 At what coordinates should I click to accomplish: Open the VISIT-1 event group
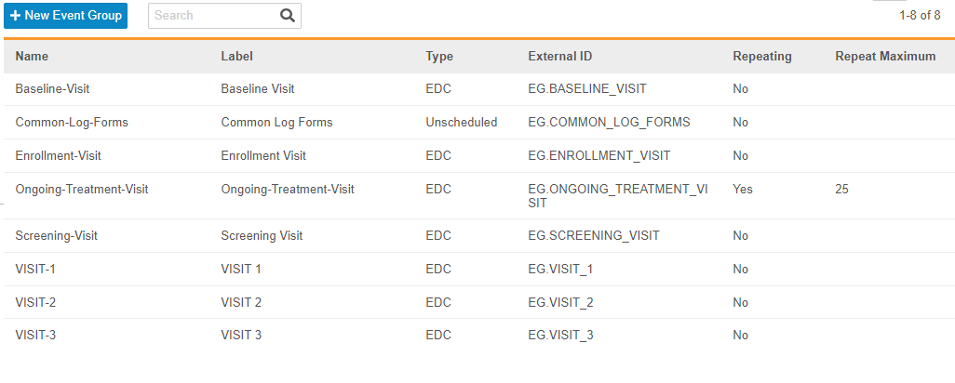[36, 270]
